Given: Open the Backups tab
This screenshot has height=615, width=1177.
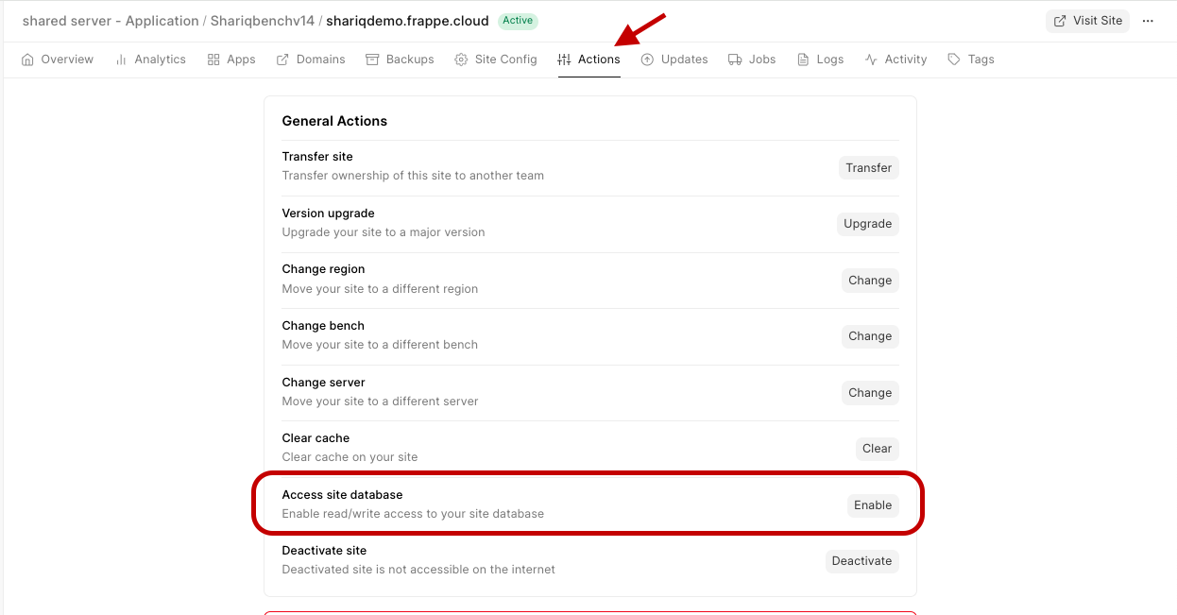Looking at the screenshot, I should [401, 60].
